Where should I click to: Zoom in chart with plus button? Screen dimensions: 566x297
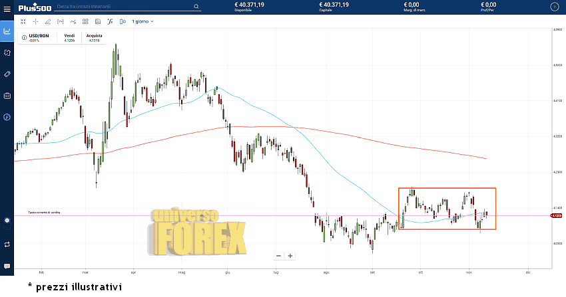pyautogui.click(x=290, y=256)
